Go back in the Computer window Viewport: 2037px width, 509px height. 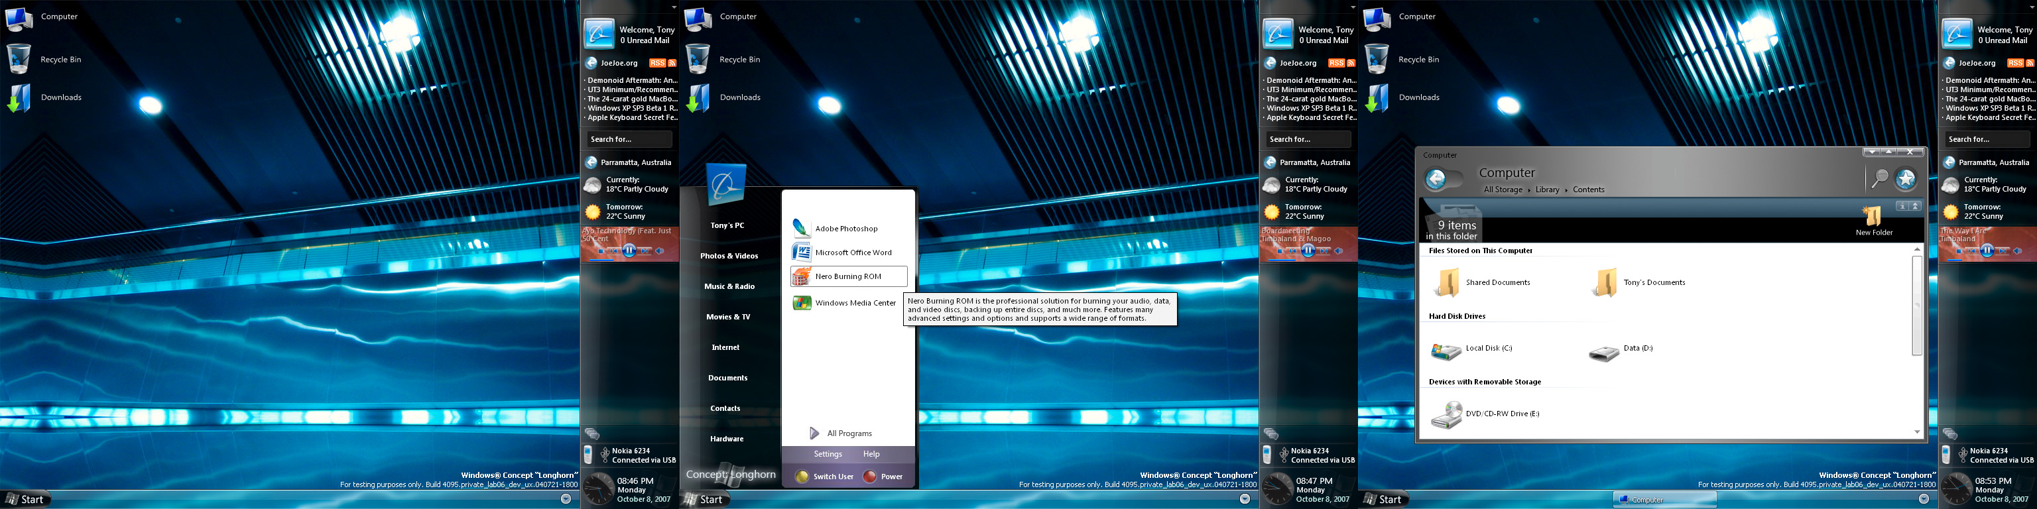tap(1436, 180)
